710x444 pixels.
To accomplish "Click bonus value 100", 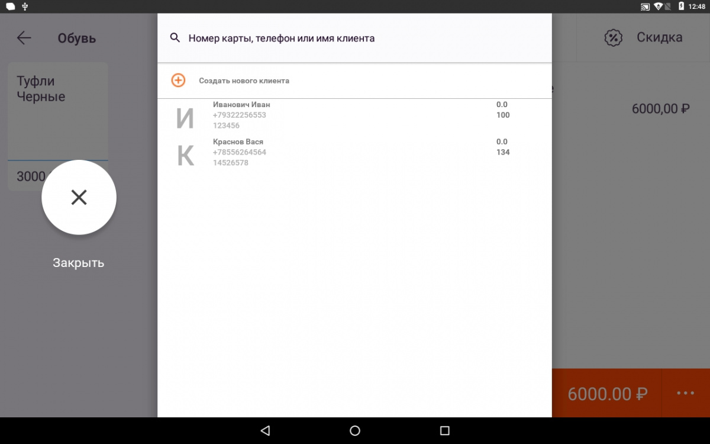I will [503, 115].
